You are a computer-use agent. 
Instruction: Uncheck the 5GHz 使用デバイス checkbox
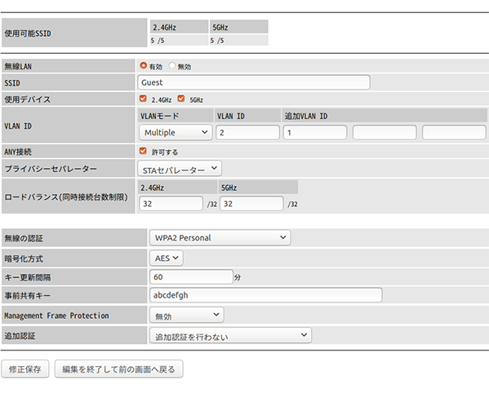pyautogui.click(x=181, y=99)
